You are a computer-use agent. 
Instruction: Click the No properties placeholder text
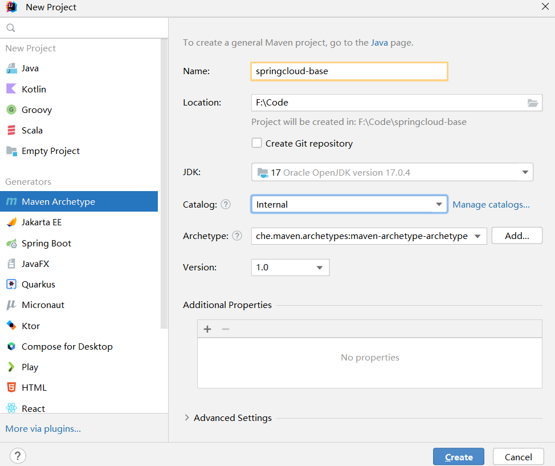(370, 357)
